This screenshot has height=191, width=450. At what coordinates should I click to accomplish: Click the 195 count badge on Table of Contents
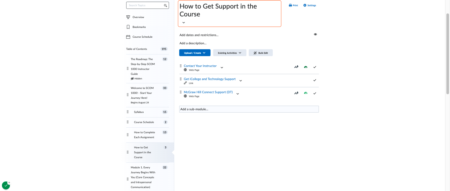[164, 49]
